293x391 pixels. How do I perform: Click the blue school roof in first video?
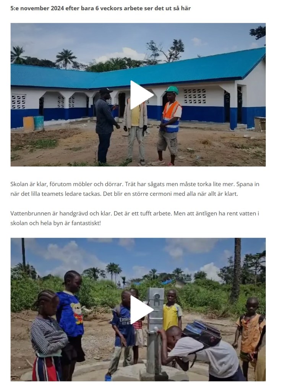[x=138, y=72]
